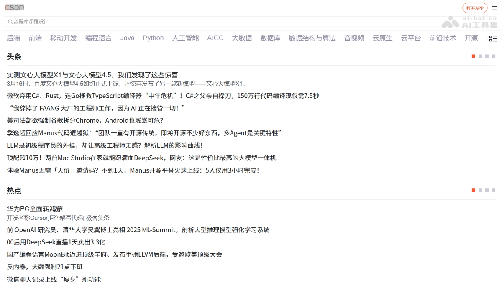Viewport: 502px width, 282px height.
Task: Open article 实测文心大模型X1与文心大模型4.5
Action: [92, 75]
